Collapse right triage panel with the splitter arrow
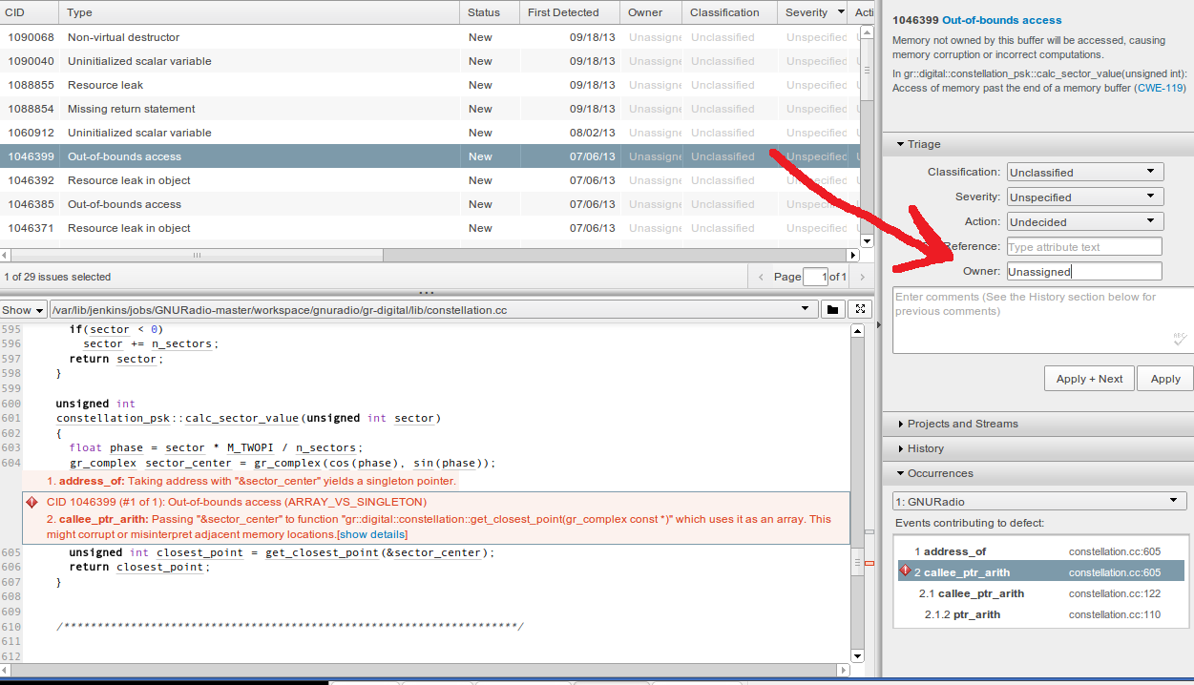 coord(878,326)
